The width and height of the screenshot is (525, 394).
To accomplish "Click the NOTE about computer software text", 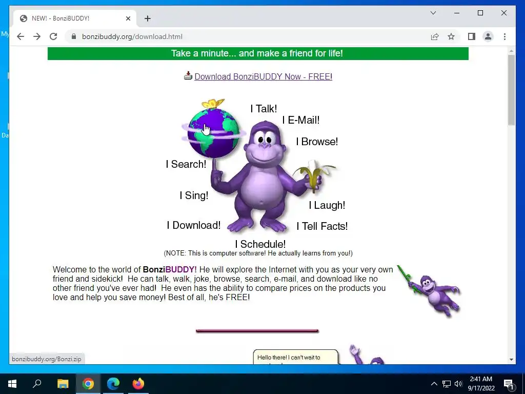I will [258, 253].
